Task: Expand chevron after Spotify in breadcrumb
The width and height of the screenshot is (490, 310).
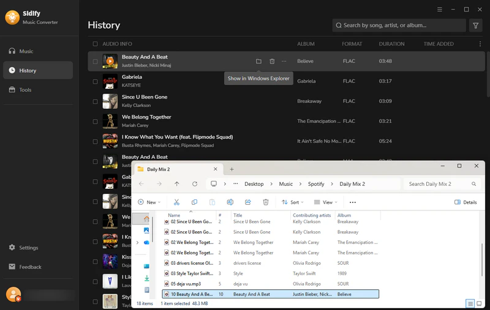Action: click(x=332, y=184)
